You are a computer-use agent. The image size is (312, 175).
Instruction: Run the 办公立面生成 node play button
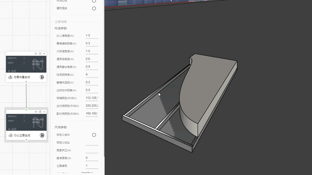coord(42,135)
